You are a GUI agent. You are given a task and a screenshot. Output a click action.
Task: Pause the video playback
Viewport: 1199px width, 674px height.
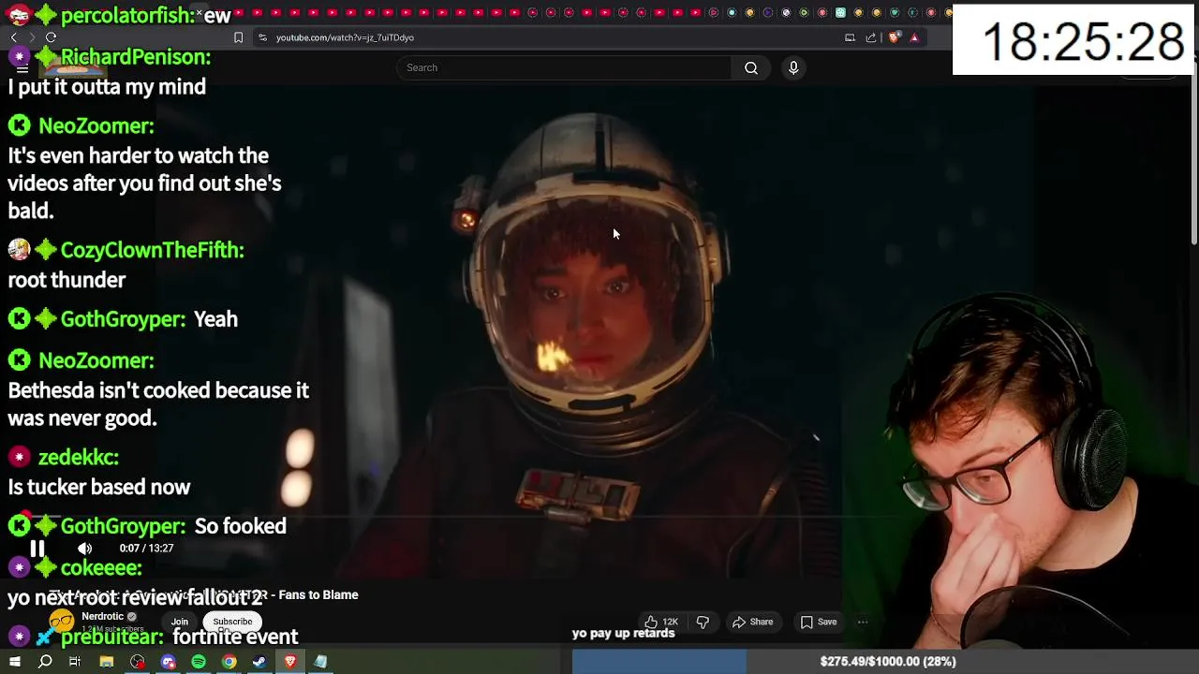(37, 549)
